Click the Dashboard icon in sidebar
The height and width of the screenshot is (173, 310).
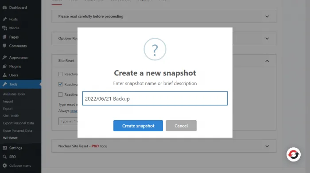click(x=5, y=8)
